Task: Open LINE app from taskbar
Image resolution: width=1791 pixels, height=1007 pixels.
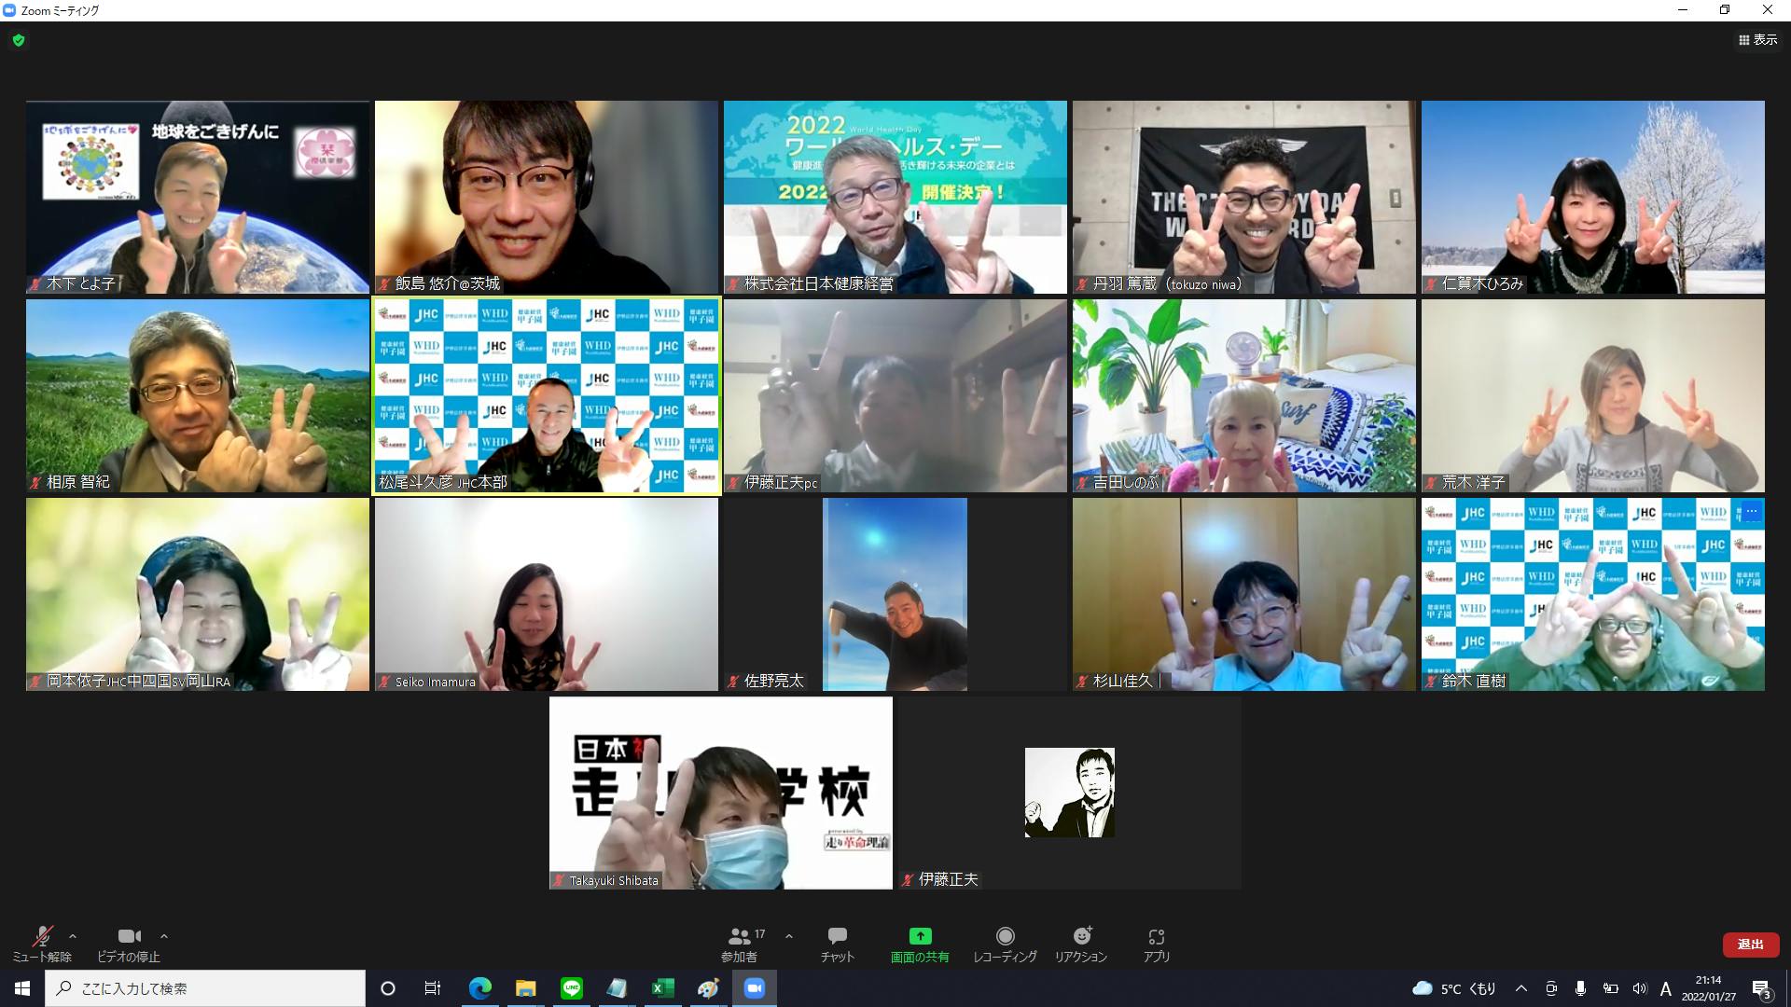Action: 572,988
